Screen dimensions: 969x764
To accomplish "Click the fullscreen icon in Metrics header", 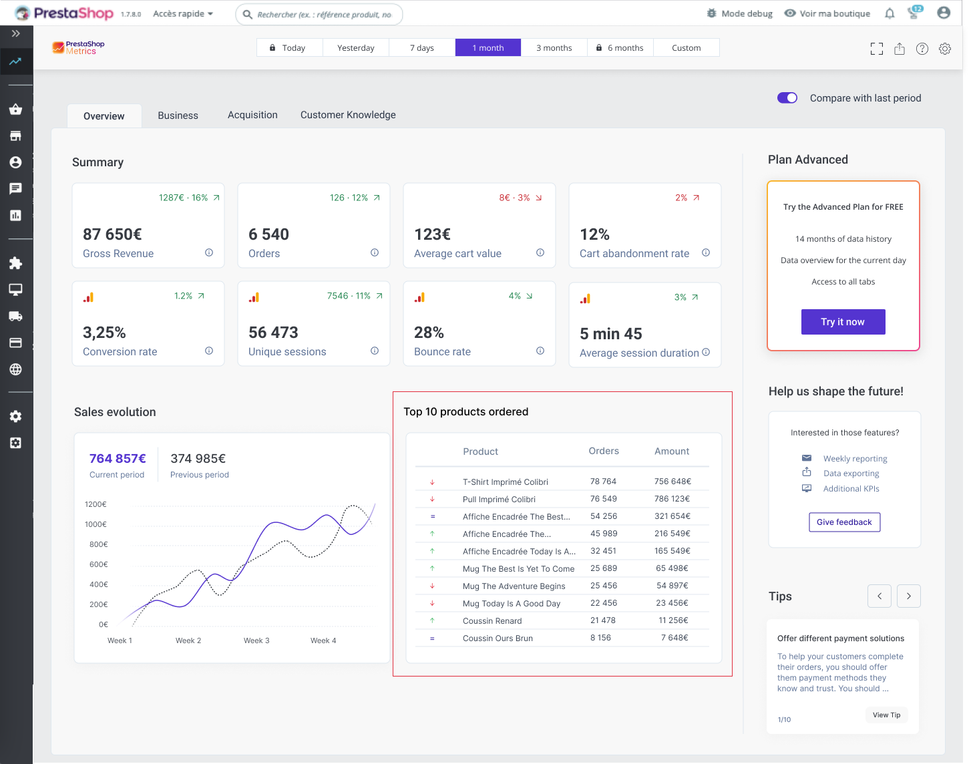I will pyautogui.click(x=877, y=49).
